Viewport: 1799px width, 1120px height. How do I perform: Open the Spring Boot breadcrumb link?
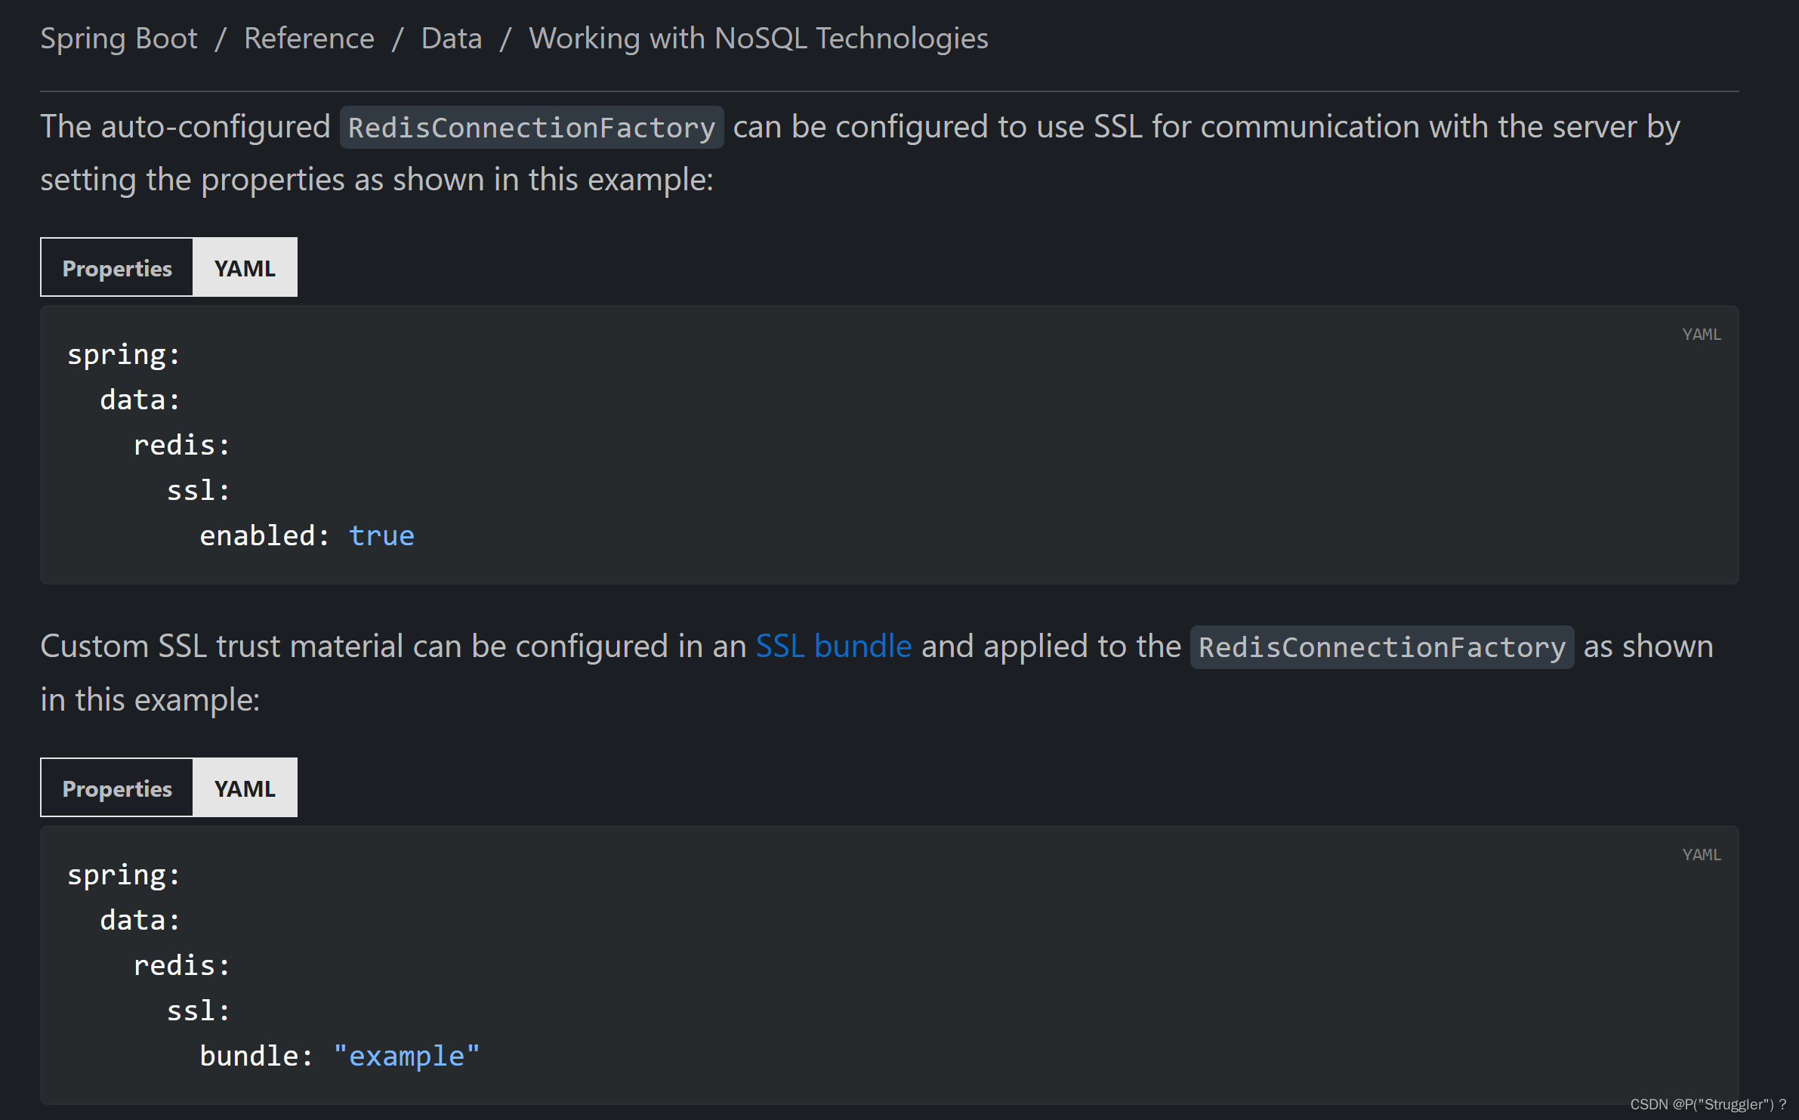pyautogui.click(x=119, y=39)
